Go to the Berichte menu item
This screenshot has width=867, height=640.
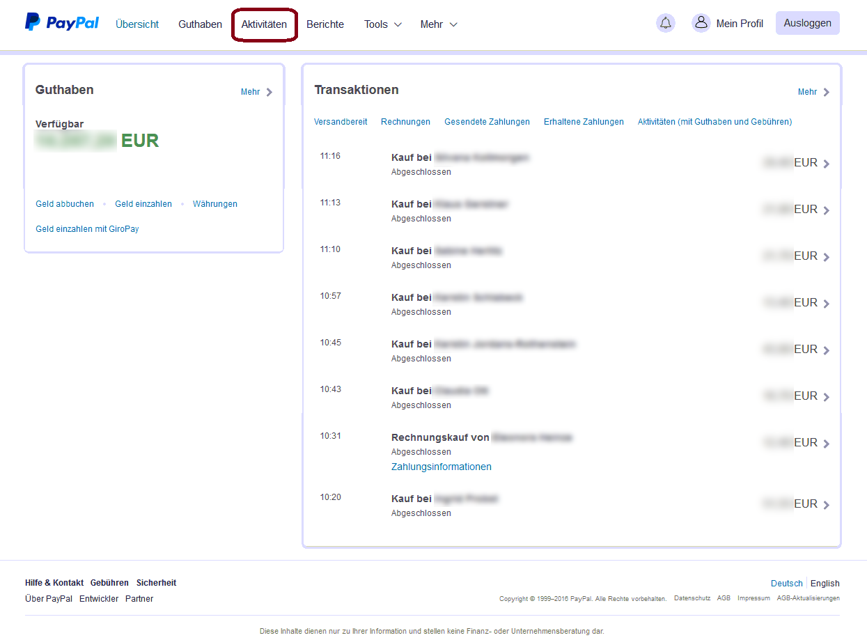tap(325, 24)
